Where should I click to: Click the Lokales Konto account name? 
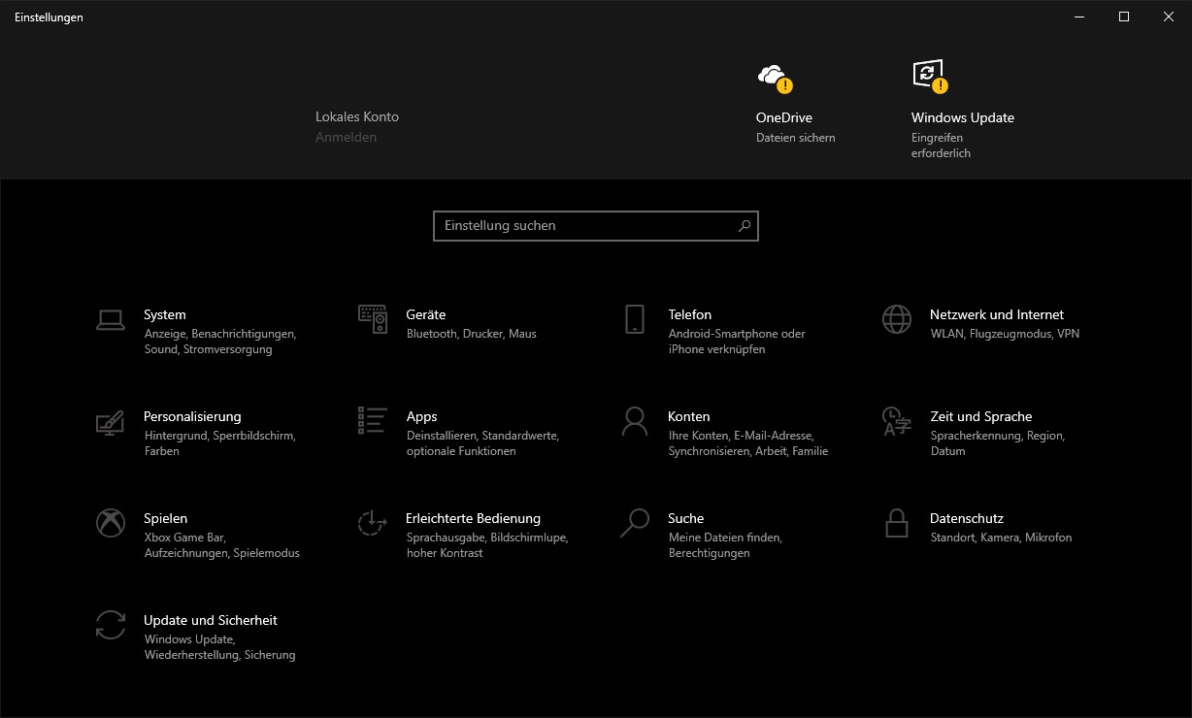coord(357,116)
